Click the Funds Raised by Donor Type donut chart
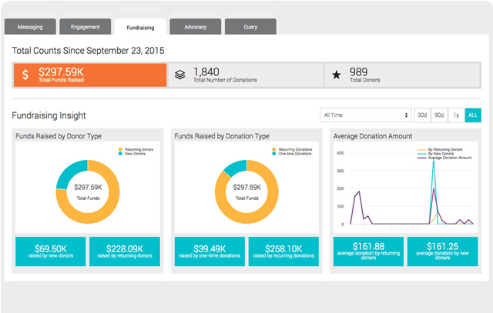Screen dimensions: 493x313 87,188
